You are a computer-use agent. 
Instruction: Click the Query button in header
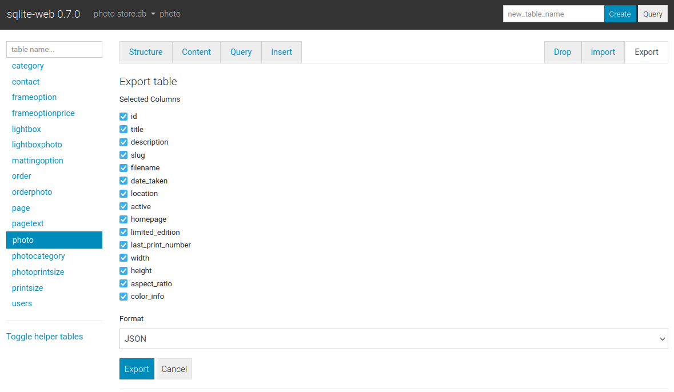click(652, 14)
